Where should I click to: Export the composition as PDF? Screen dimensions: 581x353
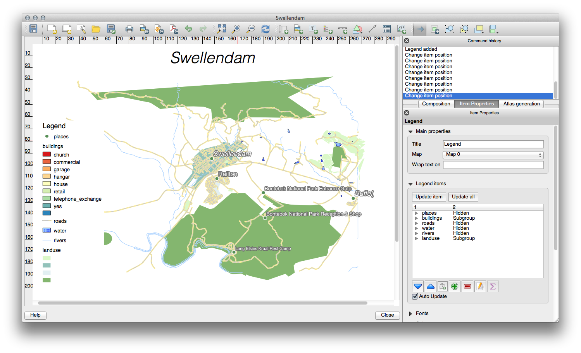pyautogui.click(x=174, y=29)
